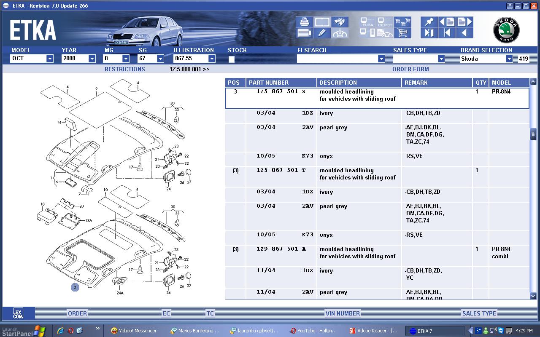Expand hidden tray icons arrow

[471, 331]
